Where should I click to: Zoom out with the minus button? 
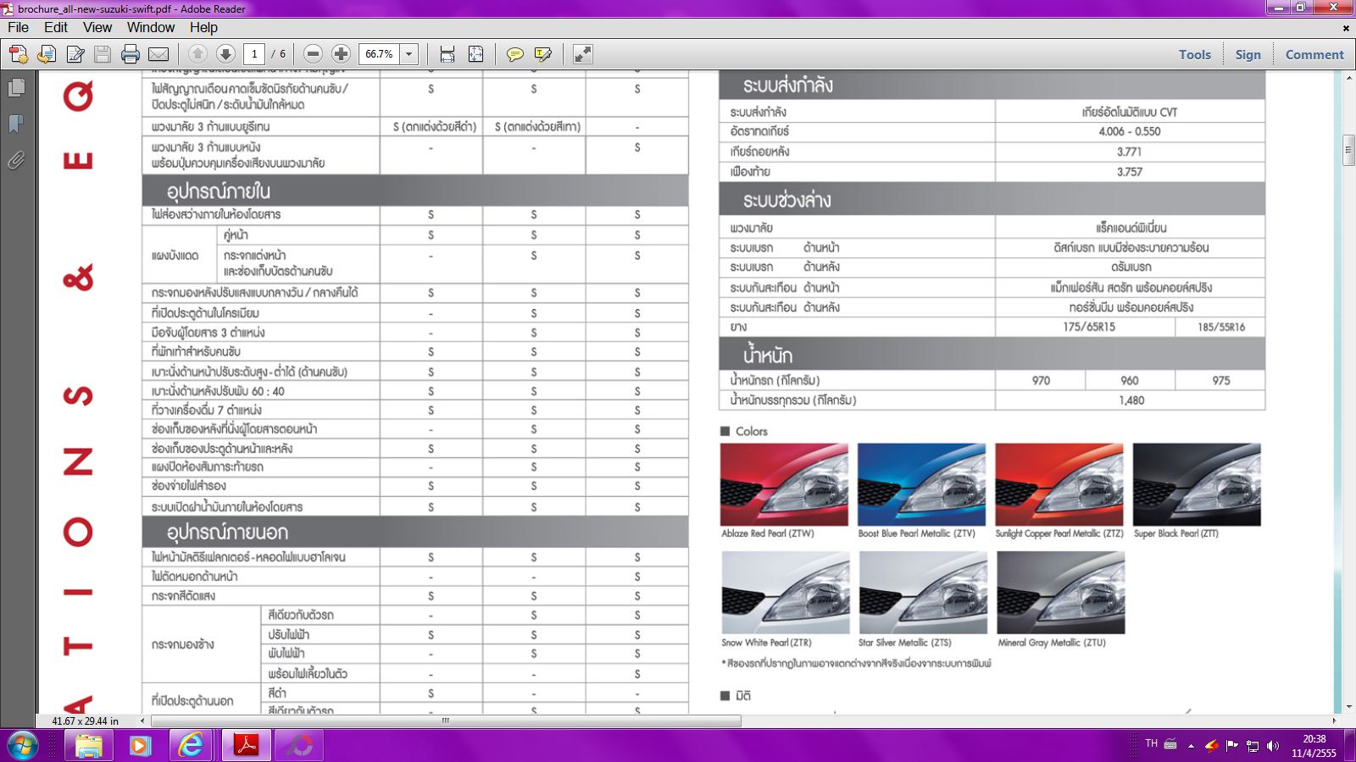313,54
